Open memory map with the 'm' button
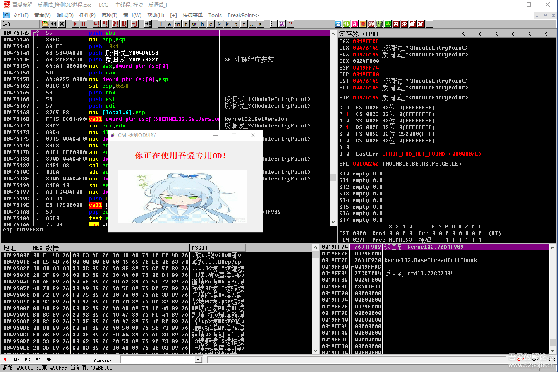This screenshot has width=558, height=372. point(177,24)
